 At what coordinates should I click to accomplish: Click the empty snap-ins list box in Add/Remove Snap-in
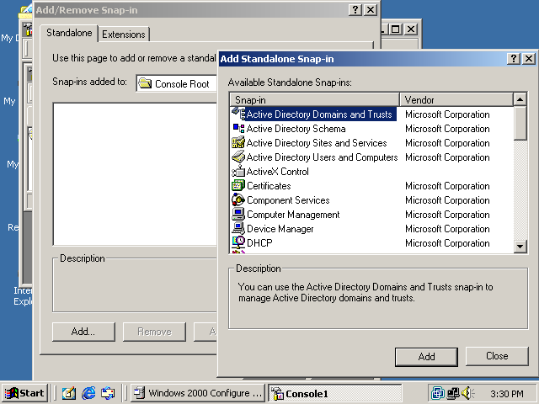135,174
